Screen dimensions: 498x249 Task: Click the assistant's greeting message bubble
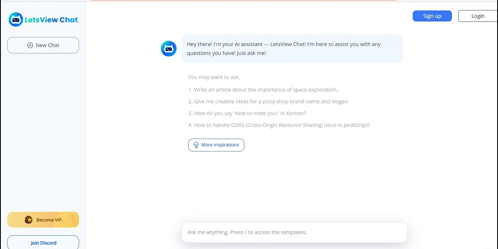coord(292,49)
